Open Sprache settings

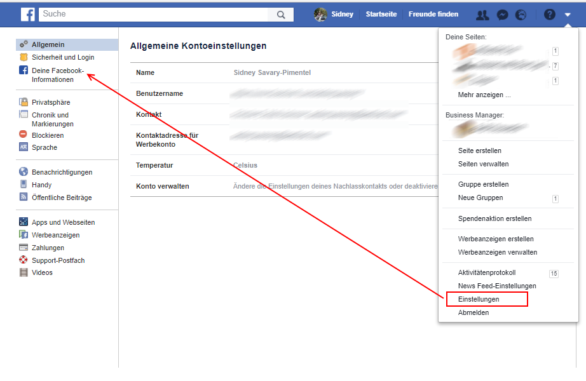point(44,147)
